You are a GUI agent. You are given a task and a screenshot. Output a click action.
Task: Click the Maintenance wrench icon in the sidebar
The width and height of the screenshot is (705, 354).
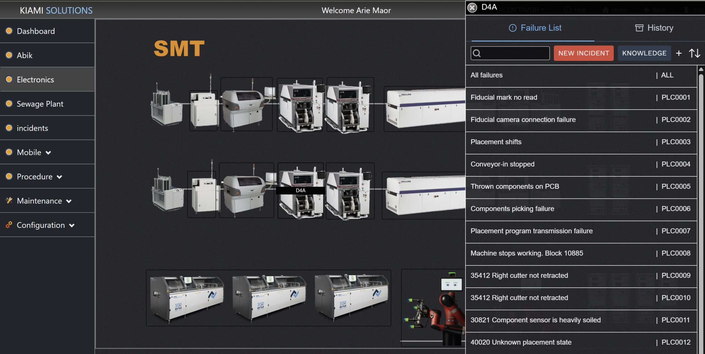click(9, 201)
